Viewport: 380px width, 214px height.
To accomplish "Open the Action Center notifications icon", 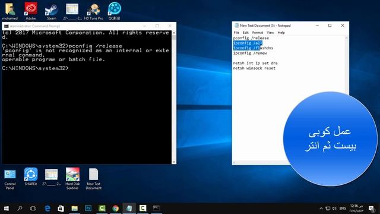I will (371, 209).
